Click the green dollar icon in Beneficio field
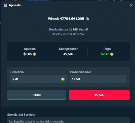135x123 pixels. tap(63, 79)
